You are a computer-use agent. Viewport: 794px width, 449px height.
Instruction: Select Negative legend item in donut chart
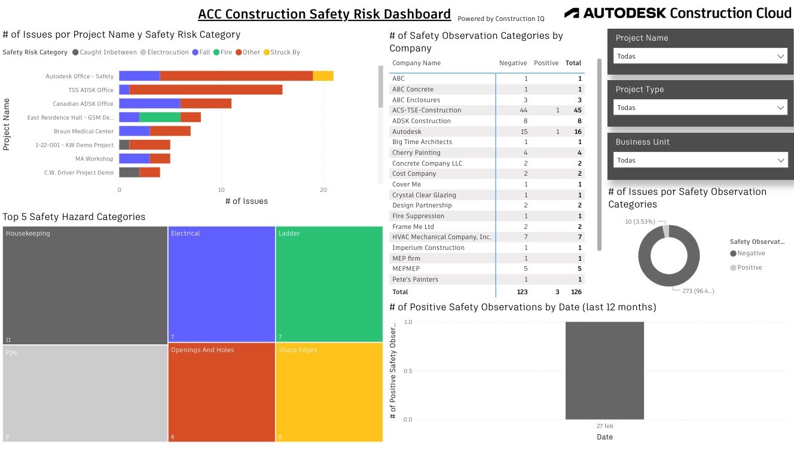tap(747, 253)
